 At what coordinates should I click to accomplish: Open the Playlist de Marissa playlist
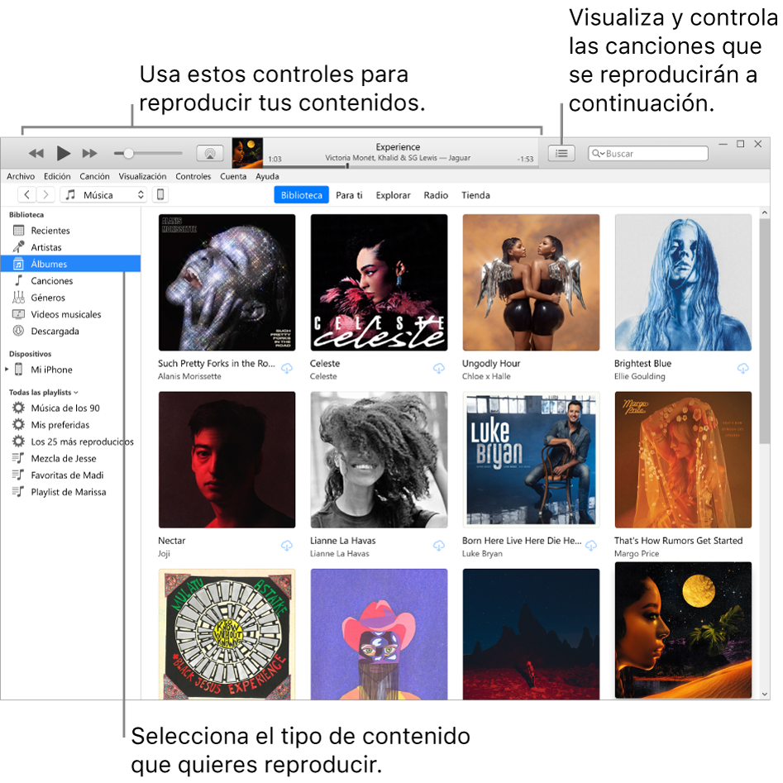click(x=70, y=492)
